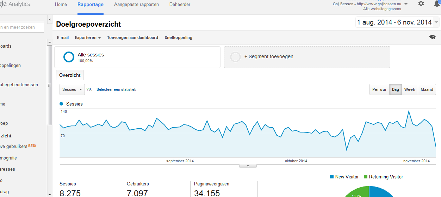Image resolution: width=441 pixels, height=197 pixels.
Task: Open Actieve gebruikers in sidebar
Action: pos(18,146)
